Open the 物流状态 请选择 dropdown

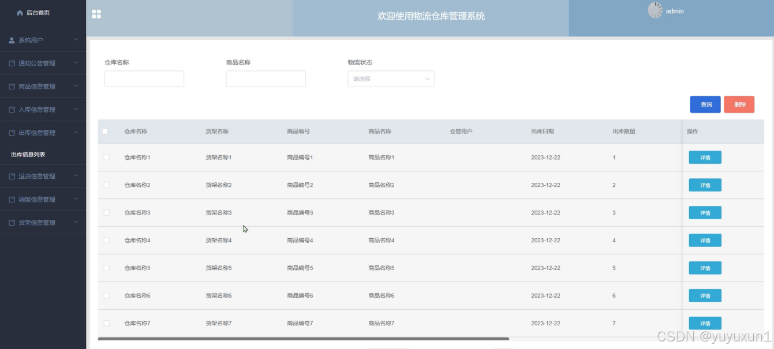391,78
